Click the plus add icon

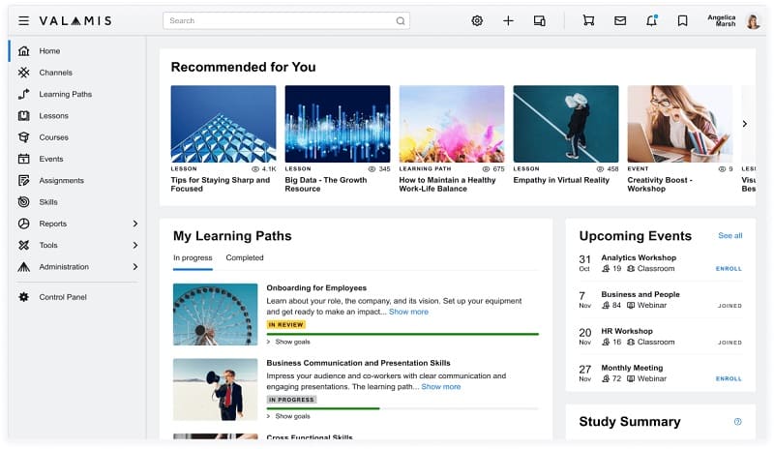pyautogui.click(x=508, y=20)
